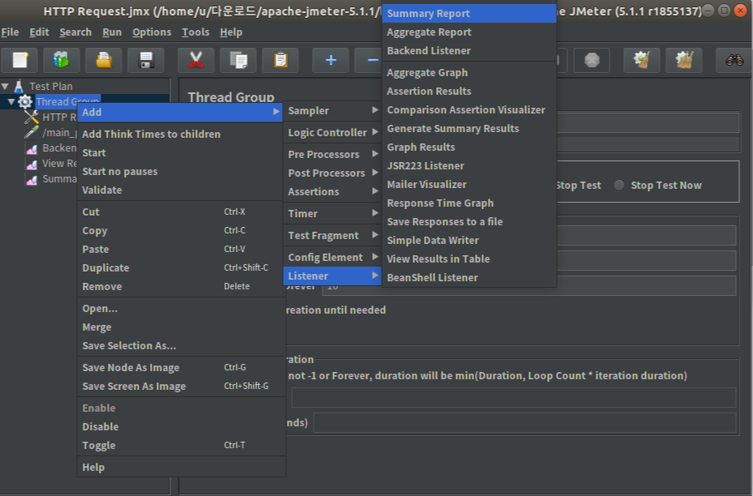
Task: Select Remove in context menu
Action: (x=180, y=287)
